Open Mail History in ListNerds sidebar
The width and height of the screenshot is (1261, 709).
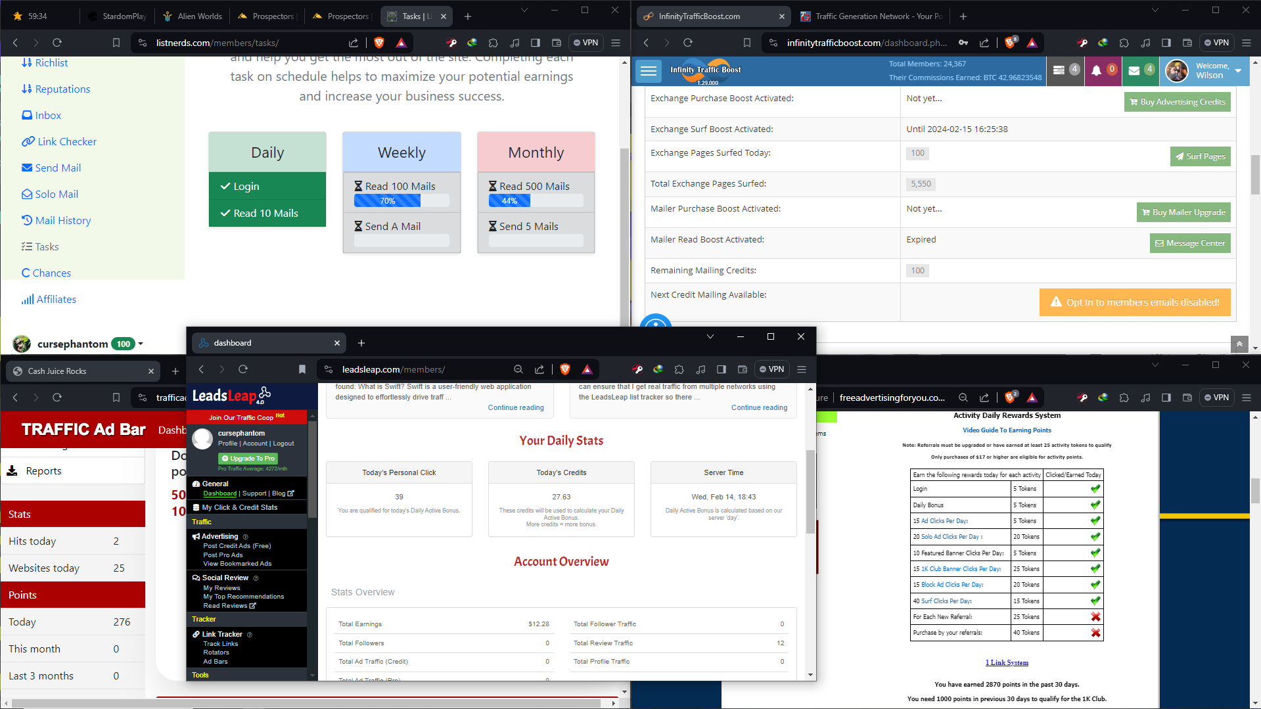pyautogui.click(x=57, y=221)
